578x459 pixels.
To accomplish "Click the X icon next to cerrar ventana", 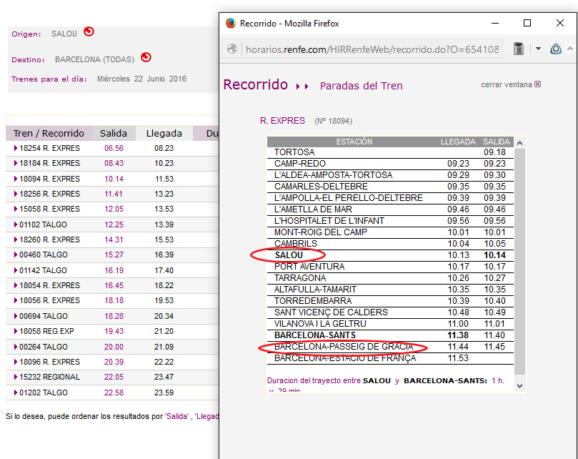I will (538, 84).
